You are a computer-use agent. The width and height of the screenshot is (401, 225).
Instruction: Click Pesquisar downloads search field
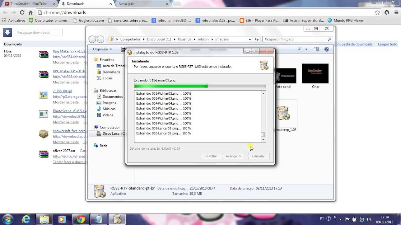39,32
